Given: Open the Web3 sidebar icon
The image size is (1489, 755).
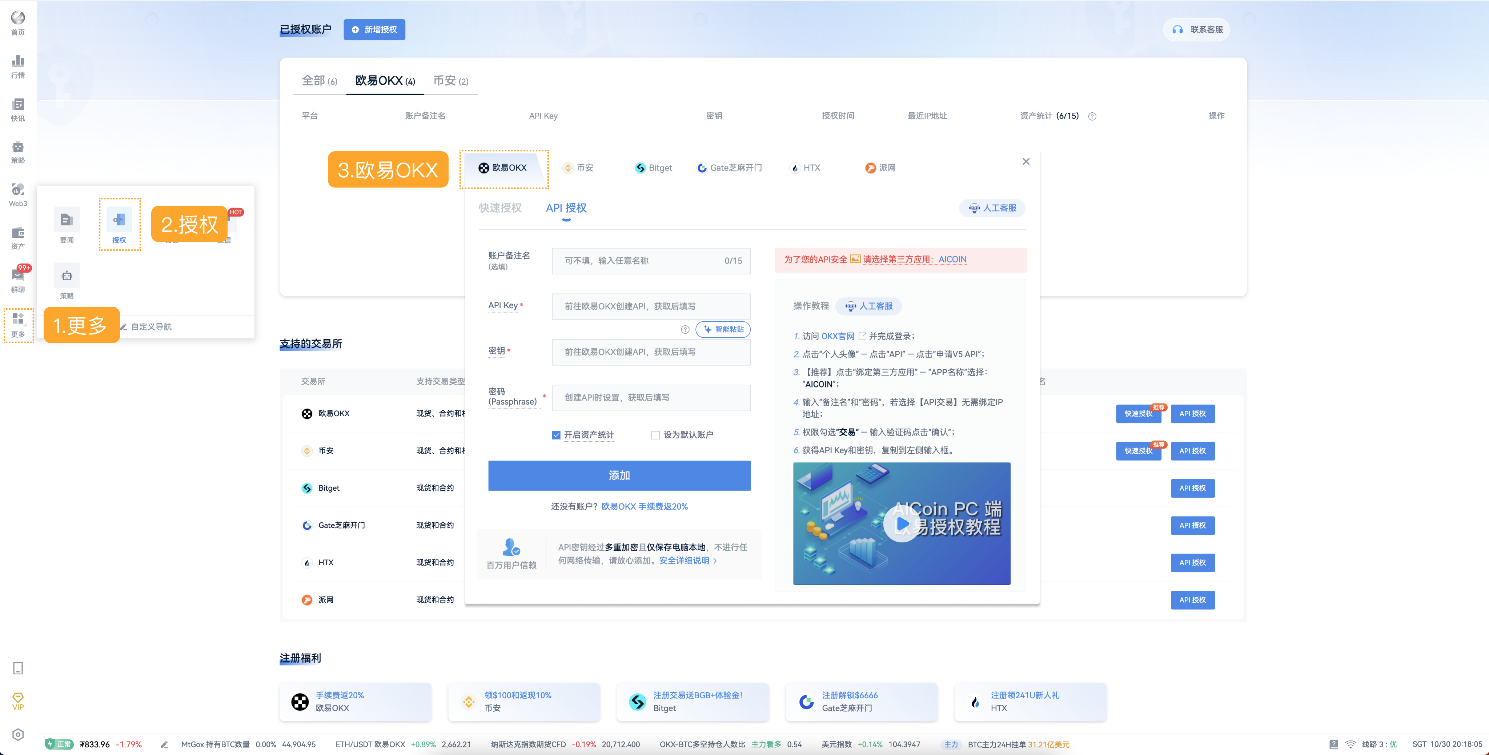Looking at the screenshot, I should pos(18,195).
